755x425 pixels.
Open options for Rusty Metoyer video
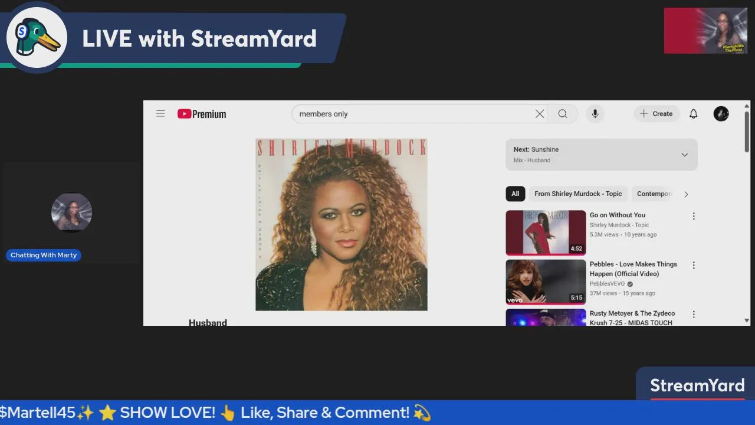click(x=694, y=315)
